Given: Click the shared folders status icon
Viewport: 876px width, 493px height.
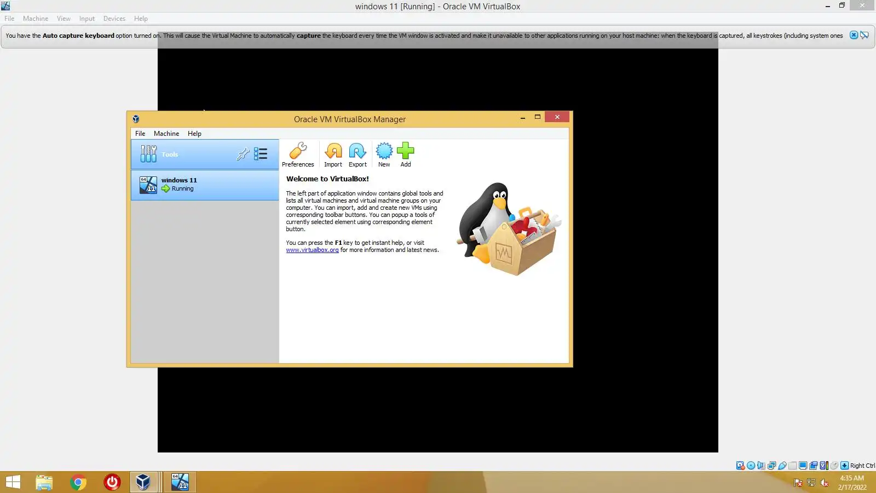Looking at the screenshot, I should (792, 466).
